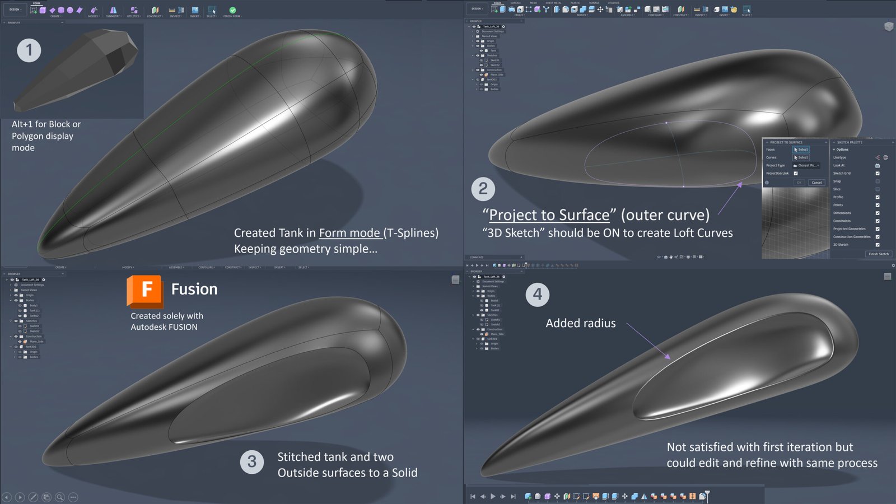Viewport: 896px width, 504px height.
Task: Open the Design workspace dropdown in Form window
Action: [15, 10]
